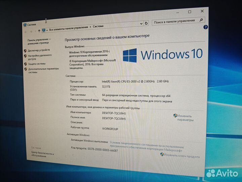Click the WORKGROUP value
This screenshot has height=182, width=242.
(110, 129)
